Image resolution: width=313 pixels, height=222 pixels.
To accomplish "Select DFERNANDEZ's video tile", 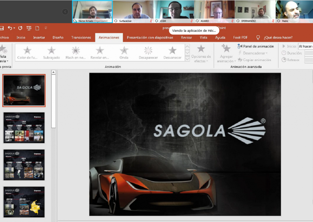I will [x=255, y=12].
